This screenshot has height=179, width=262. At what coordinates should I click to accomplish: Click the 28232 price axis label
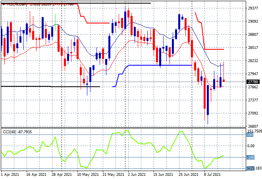pyautogui.click(x=253, y=60)
